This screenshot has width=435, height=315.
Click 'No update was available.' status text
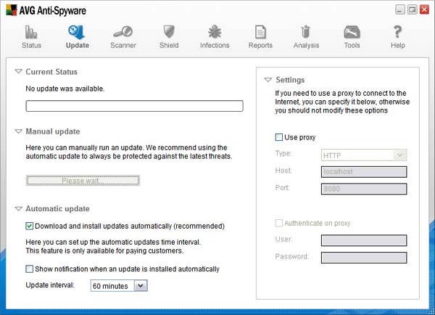[65, 89]
